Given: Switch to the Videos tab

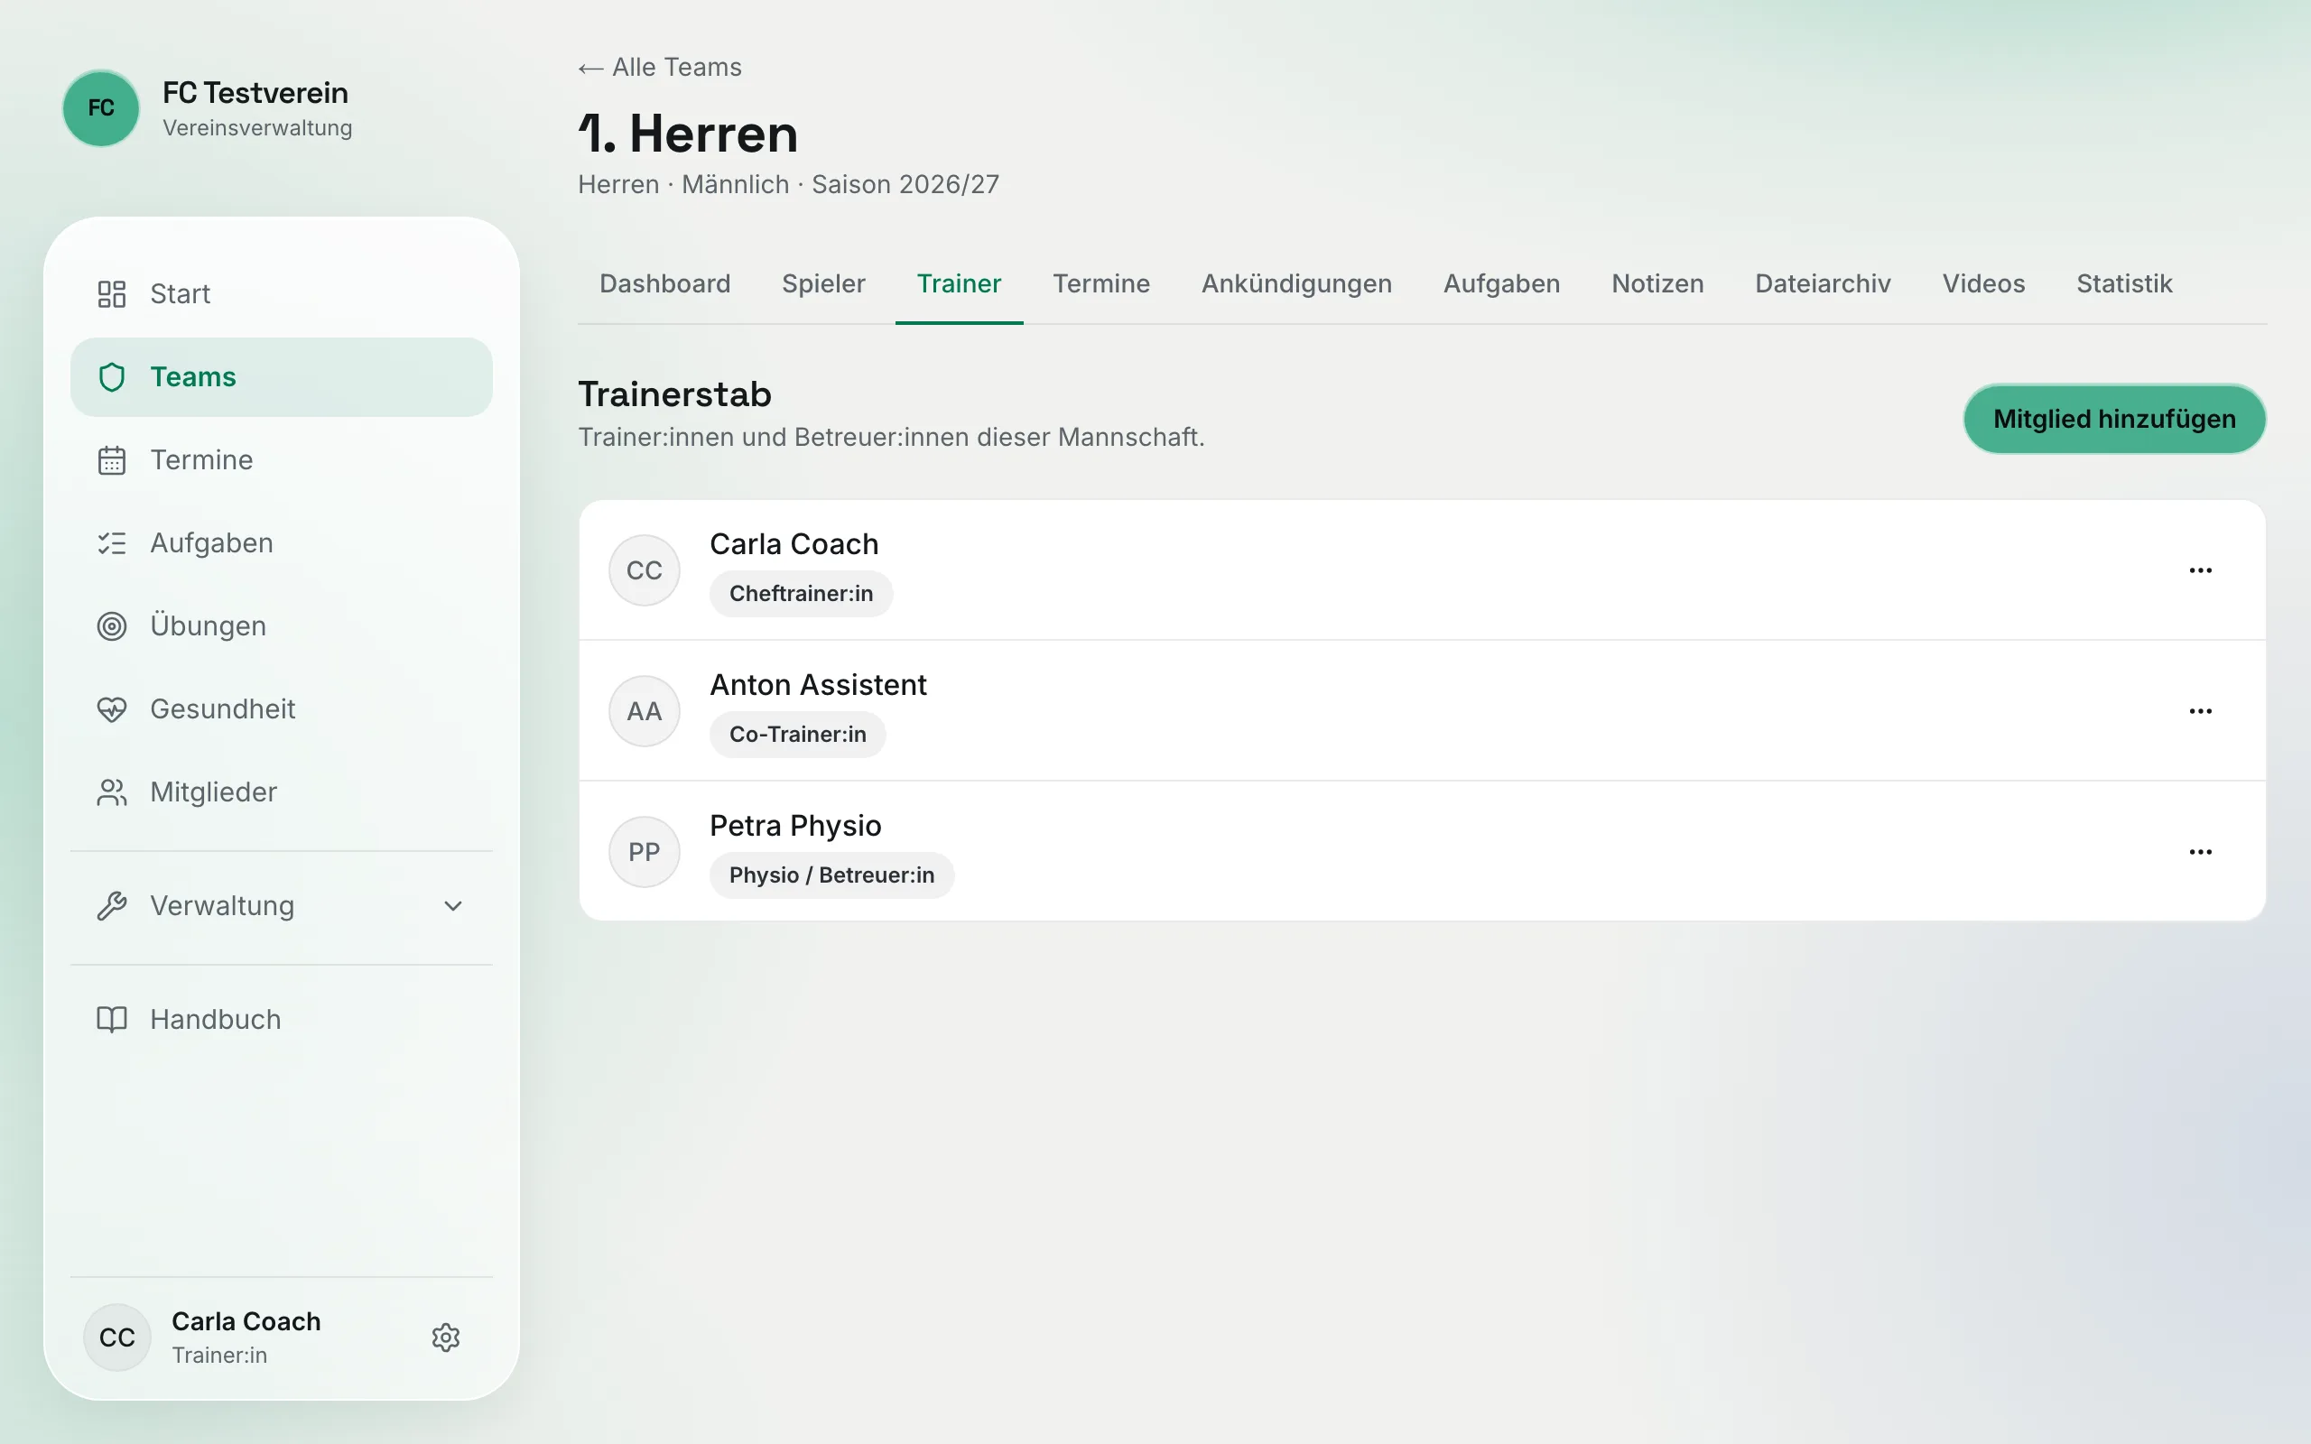Looking at the screenshot, I should click(1982, 283).
